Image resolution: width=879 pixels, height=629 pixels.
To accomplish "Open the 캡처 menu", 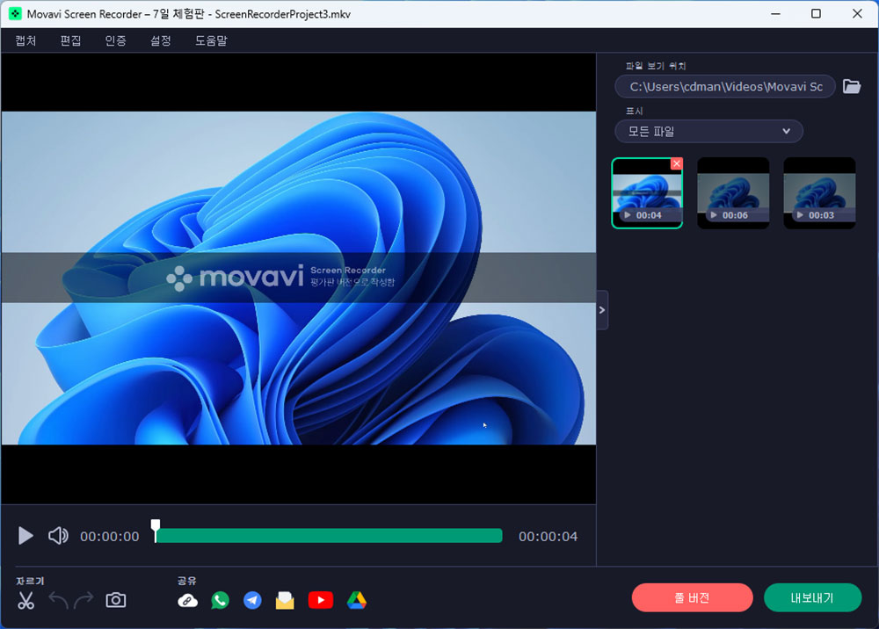I will (x=25, y=40).
